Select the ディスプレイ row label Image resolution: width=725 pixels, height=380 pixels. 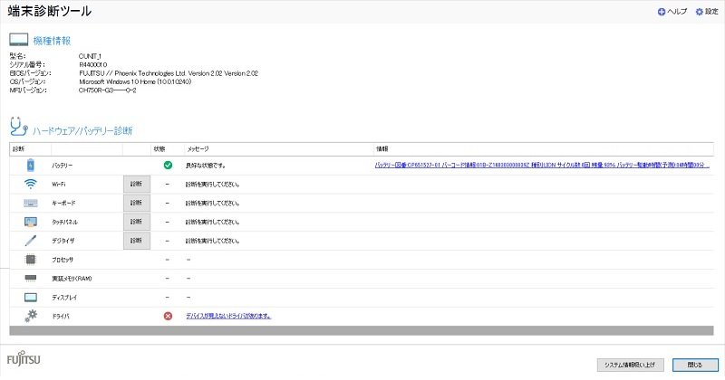(x=64, y=298)
